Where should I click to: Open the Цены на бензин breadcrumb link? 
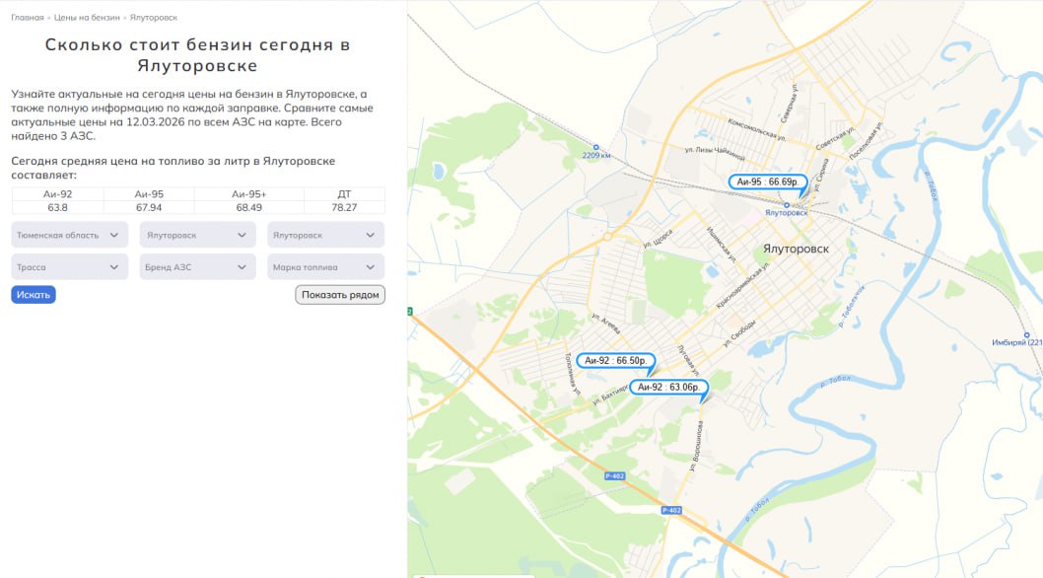(x=88, y=18)
